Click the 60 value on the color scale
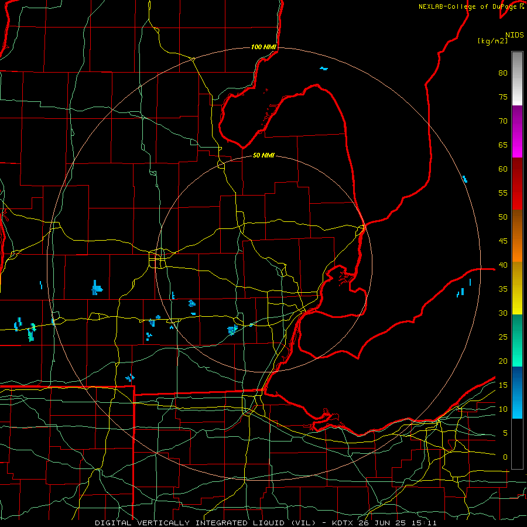The width and height of the screenshot is (527, 527). tap(503, 169)
